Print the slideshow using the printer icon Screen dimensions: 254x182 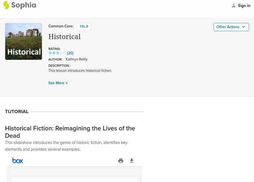click(x=121, y=161)
